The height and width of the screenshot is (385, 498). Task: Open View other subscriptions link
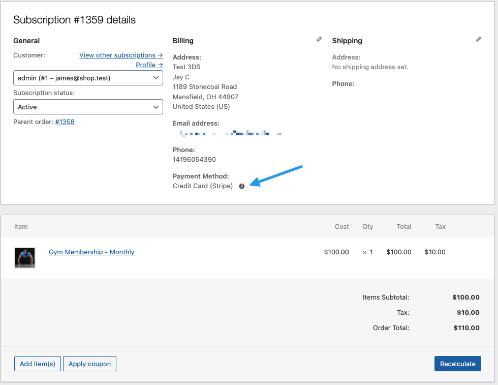121,55
